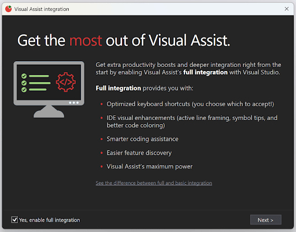Click the Visual Assist tomato icon in title bar

8,9
